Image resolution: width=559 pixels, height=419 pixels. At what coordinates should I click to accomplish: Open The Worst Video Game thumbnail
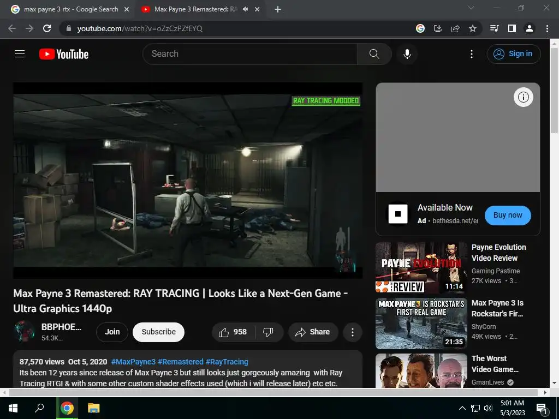[421, 370]
